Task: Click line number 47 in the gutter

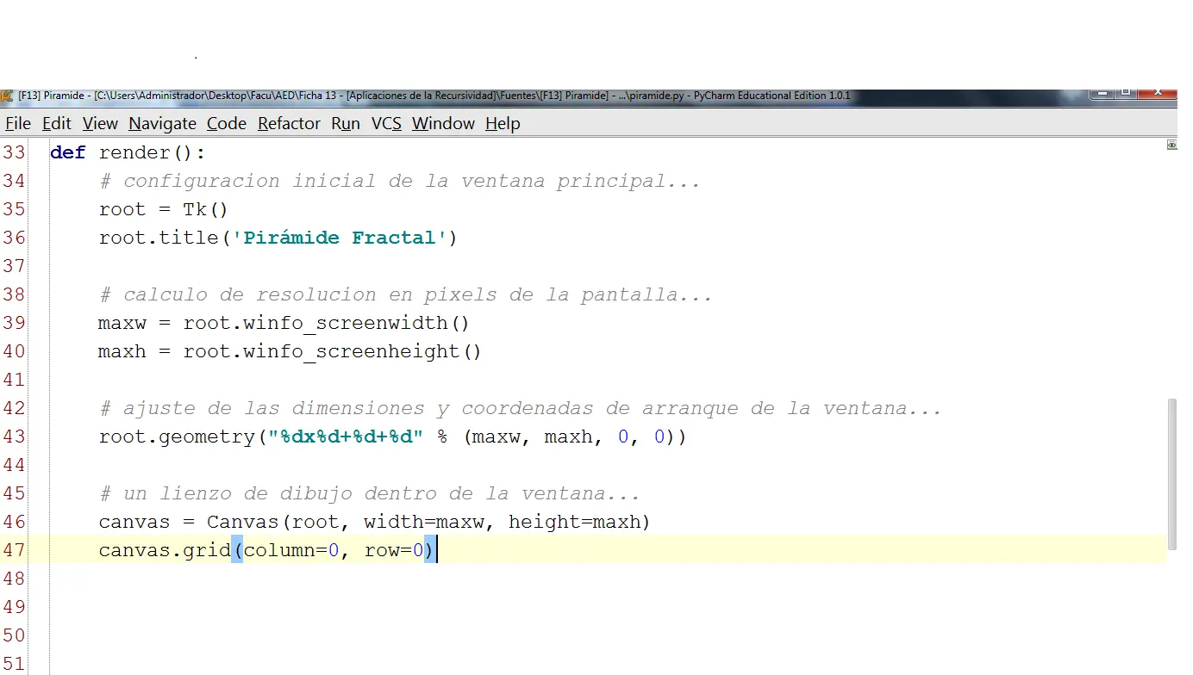Action: 15,549
